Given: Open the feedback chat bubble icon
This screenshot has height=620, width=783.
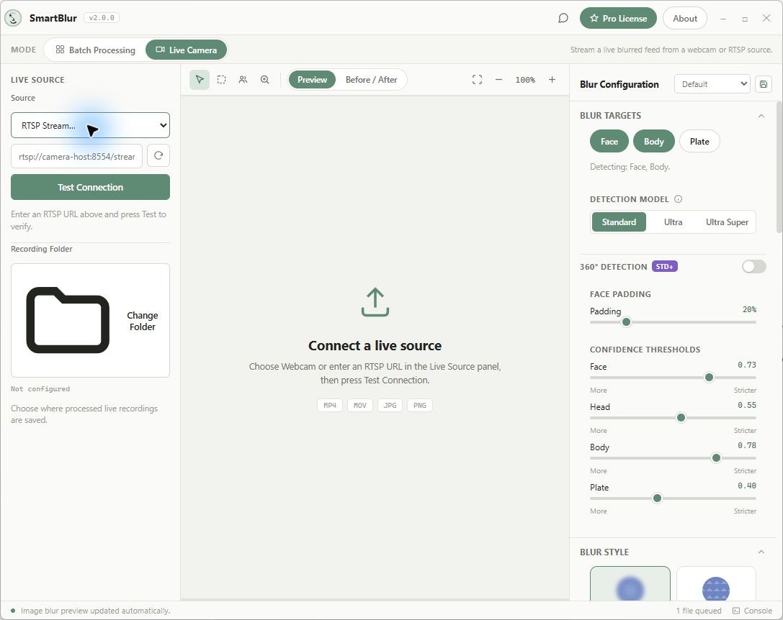Looking at the screenshot, I should (x=563, y=19).
